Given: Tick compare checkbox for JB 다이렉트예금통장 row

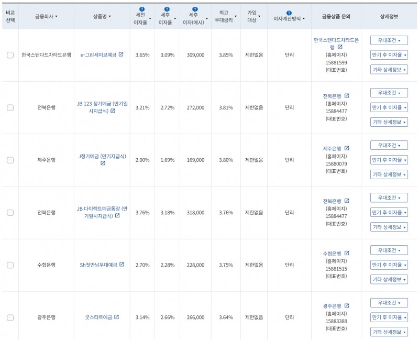Looking at the screenshot, I should click(x=10, y=213).
